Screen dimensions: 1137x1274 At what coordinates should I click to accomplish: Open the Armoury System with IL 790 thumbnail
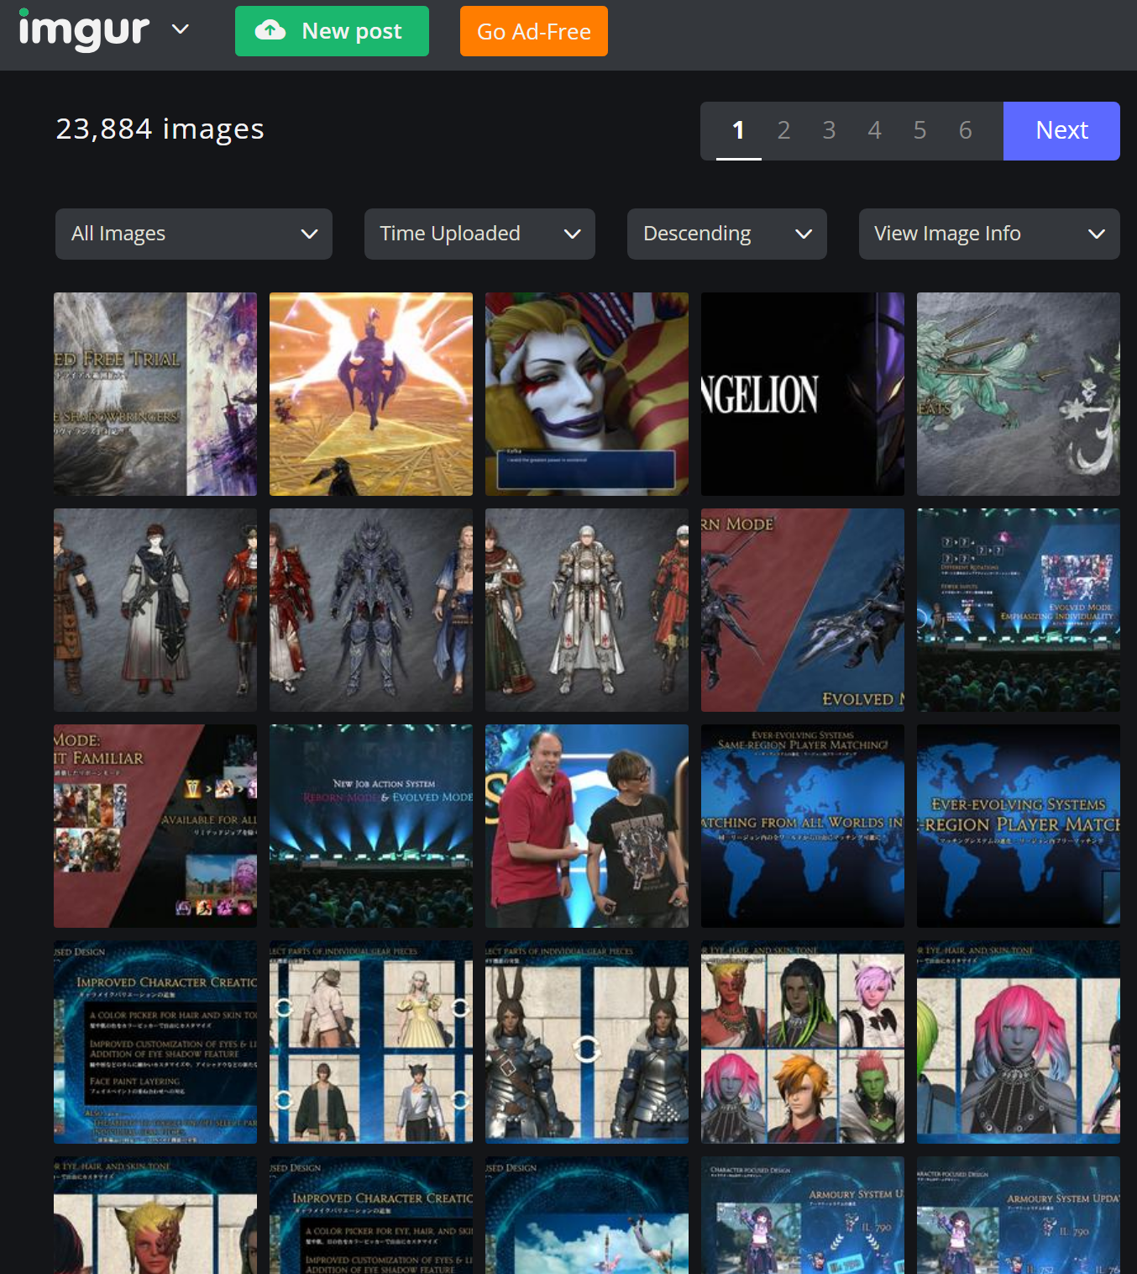coord(803,1215)
